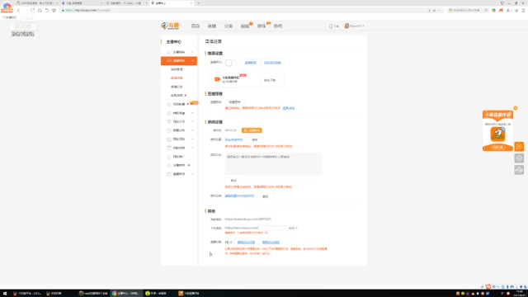Click the browser back arrow

tap(18, 11)
